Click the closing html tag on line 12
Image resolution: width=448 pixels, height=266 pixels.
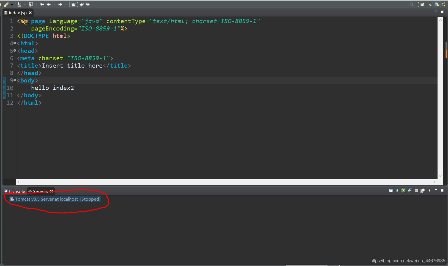pyautogui.click(x=29, y=103)
